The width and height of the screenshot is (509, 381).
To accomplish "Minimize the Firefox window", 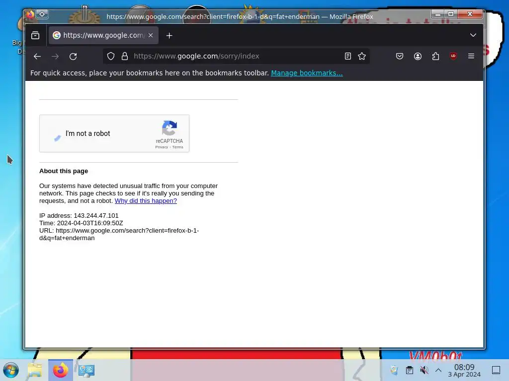I will pos(437,14).
